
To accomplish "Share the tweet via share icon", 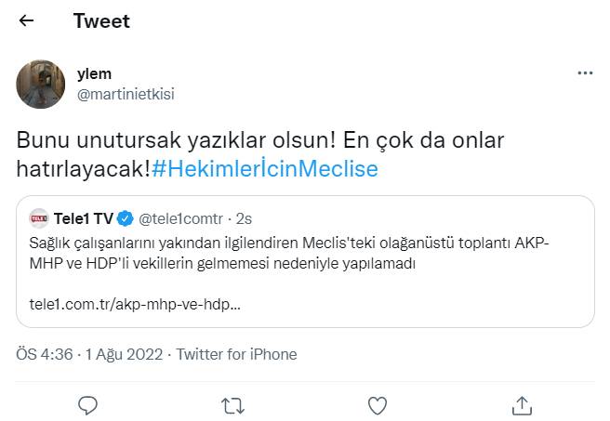I will (522, 404).
